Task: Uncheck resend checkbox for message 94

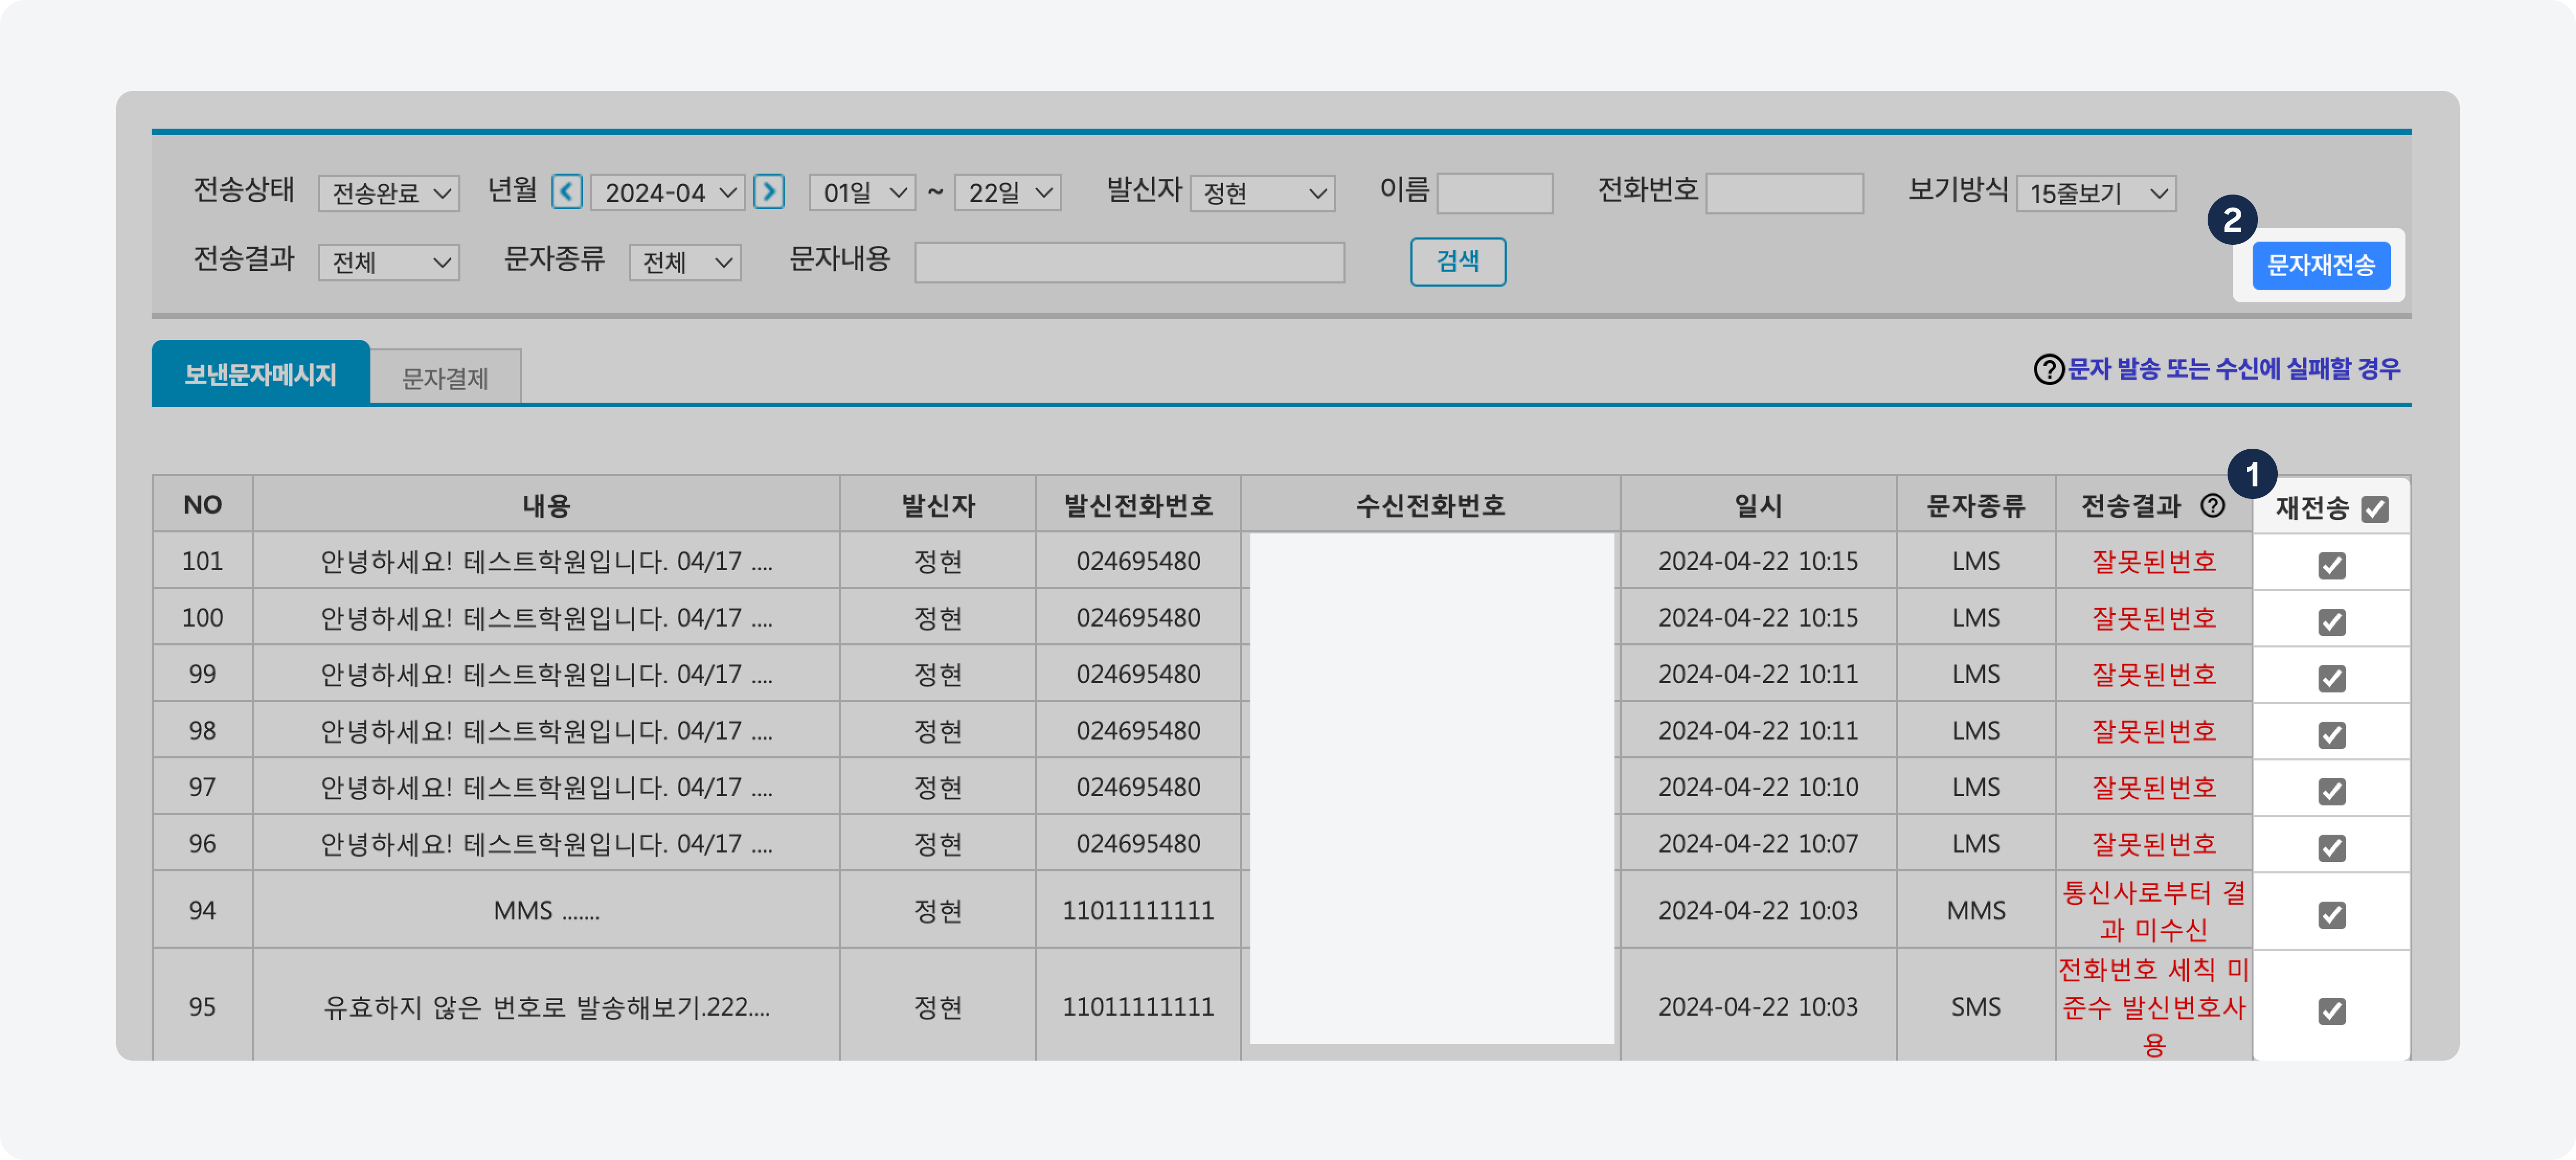Action: [2331, 914]
